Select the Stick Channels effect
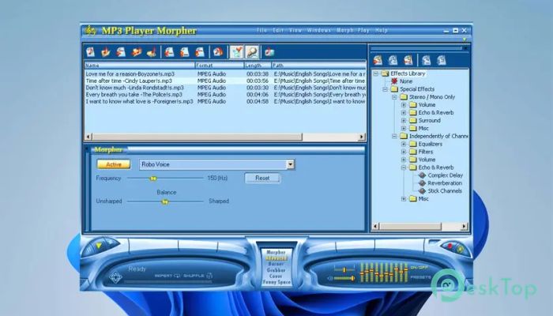This screenshot has width=553, height=316. click(x=440, y=191)
